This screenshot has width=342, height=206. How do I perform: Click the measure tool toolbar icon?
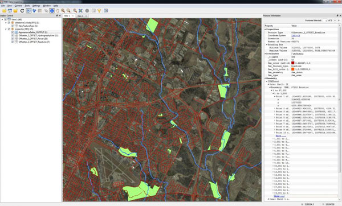(93, 11)
